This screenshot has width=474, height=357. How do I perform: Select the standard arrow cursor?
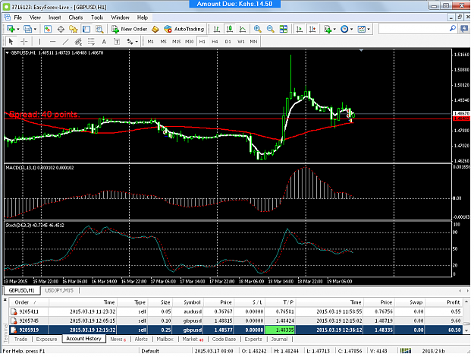(11, 42)
